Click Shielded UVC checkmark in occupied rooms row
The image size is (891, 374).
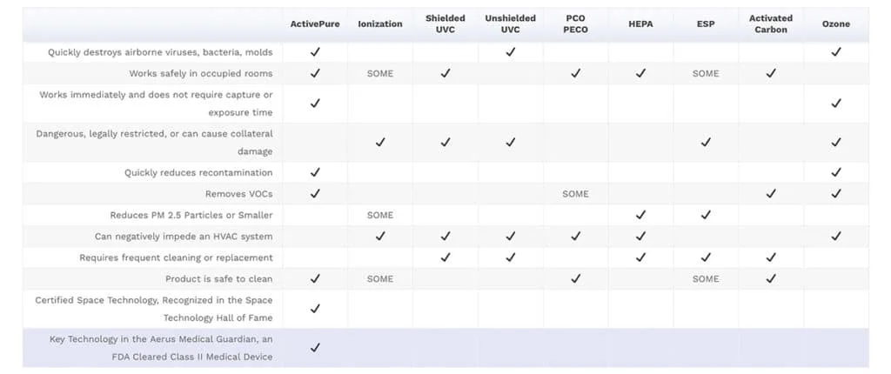(x=445, y=74)
